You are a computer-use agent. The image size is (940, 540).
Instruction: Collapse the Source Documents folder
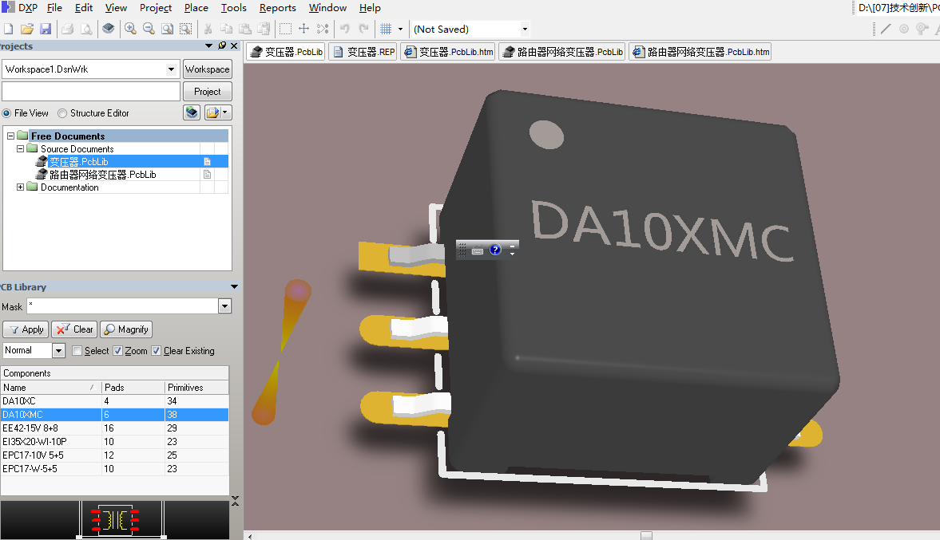pyautogui.click(x=21, y=148)
